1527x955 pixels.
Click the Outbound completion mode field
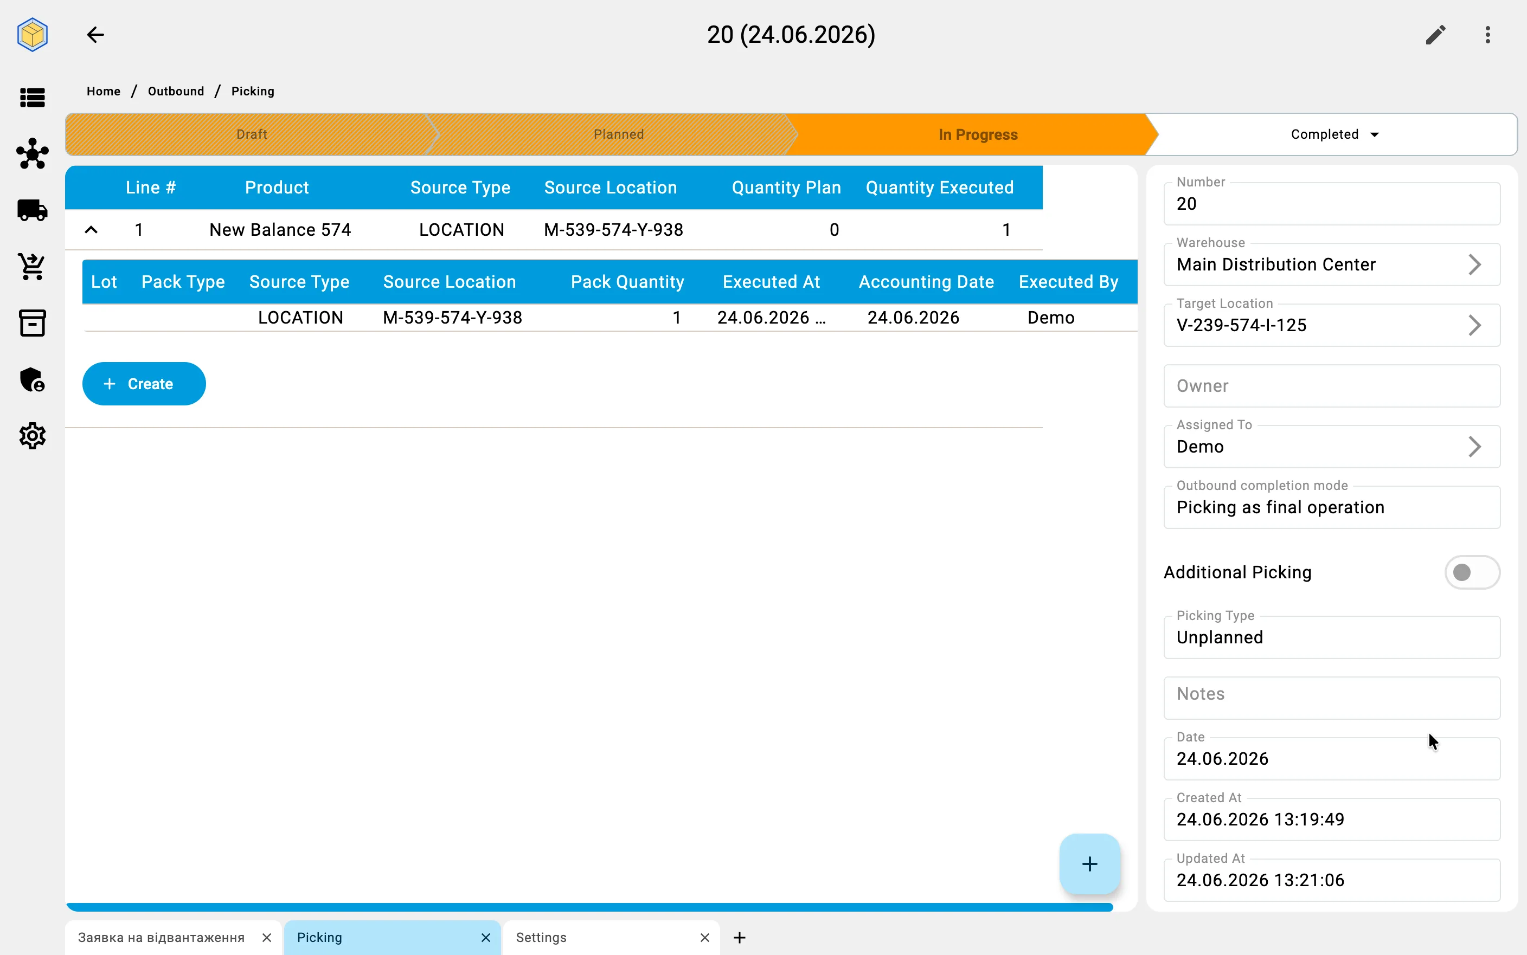pos(1332,507)
